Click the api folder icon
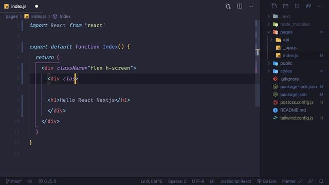The image size is (329, 185). point(278,40)
